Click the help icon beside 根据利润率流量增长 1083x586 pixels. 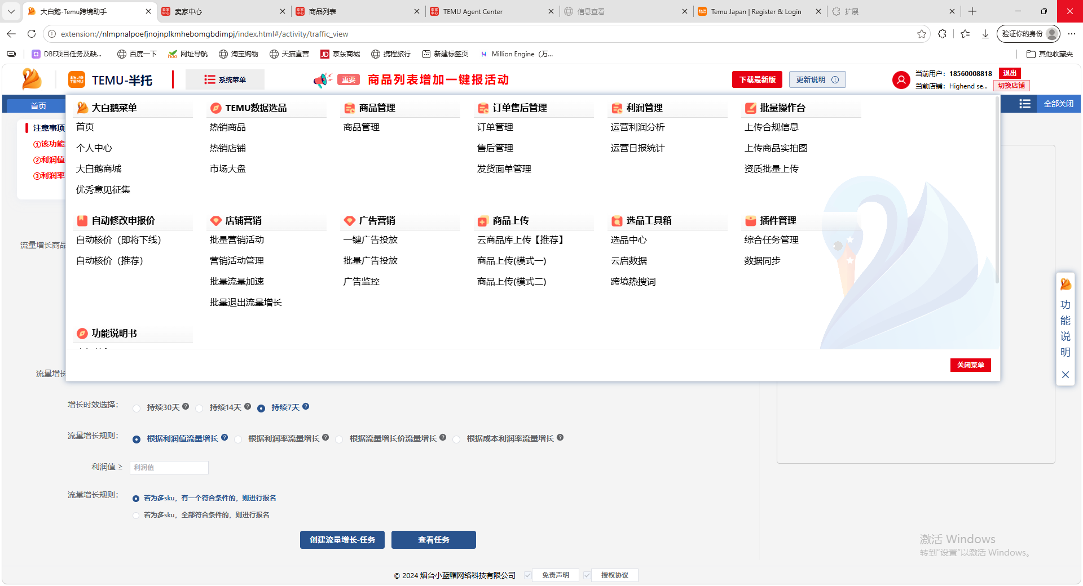325,437
